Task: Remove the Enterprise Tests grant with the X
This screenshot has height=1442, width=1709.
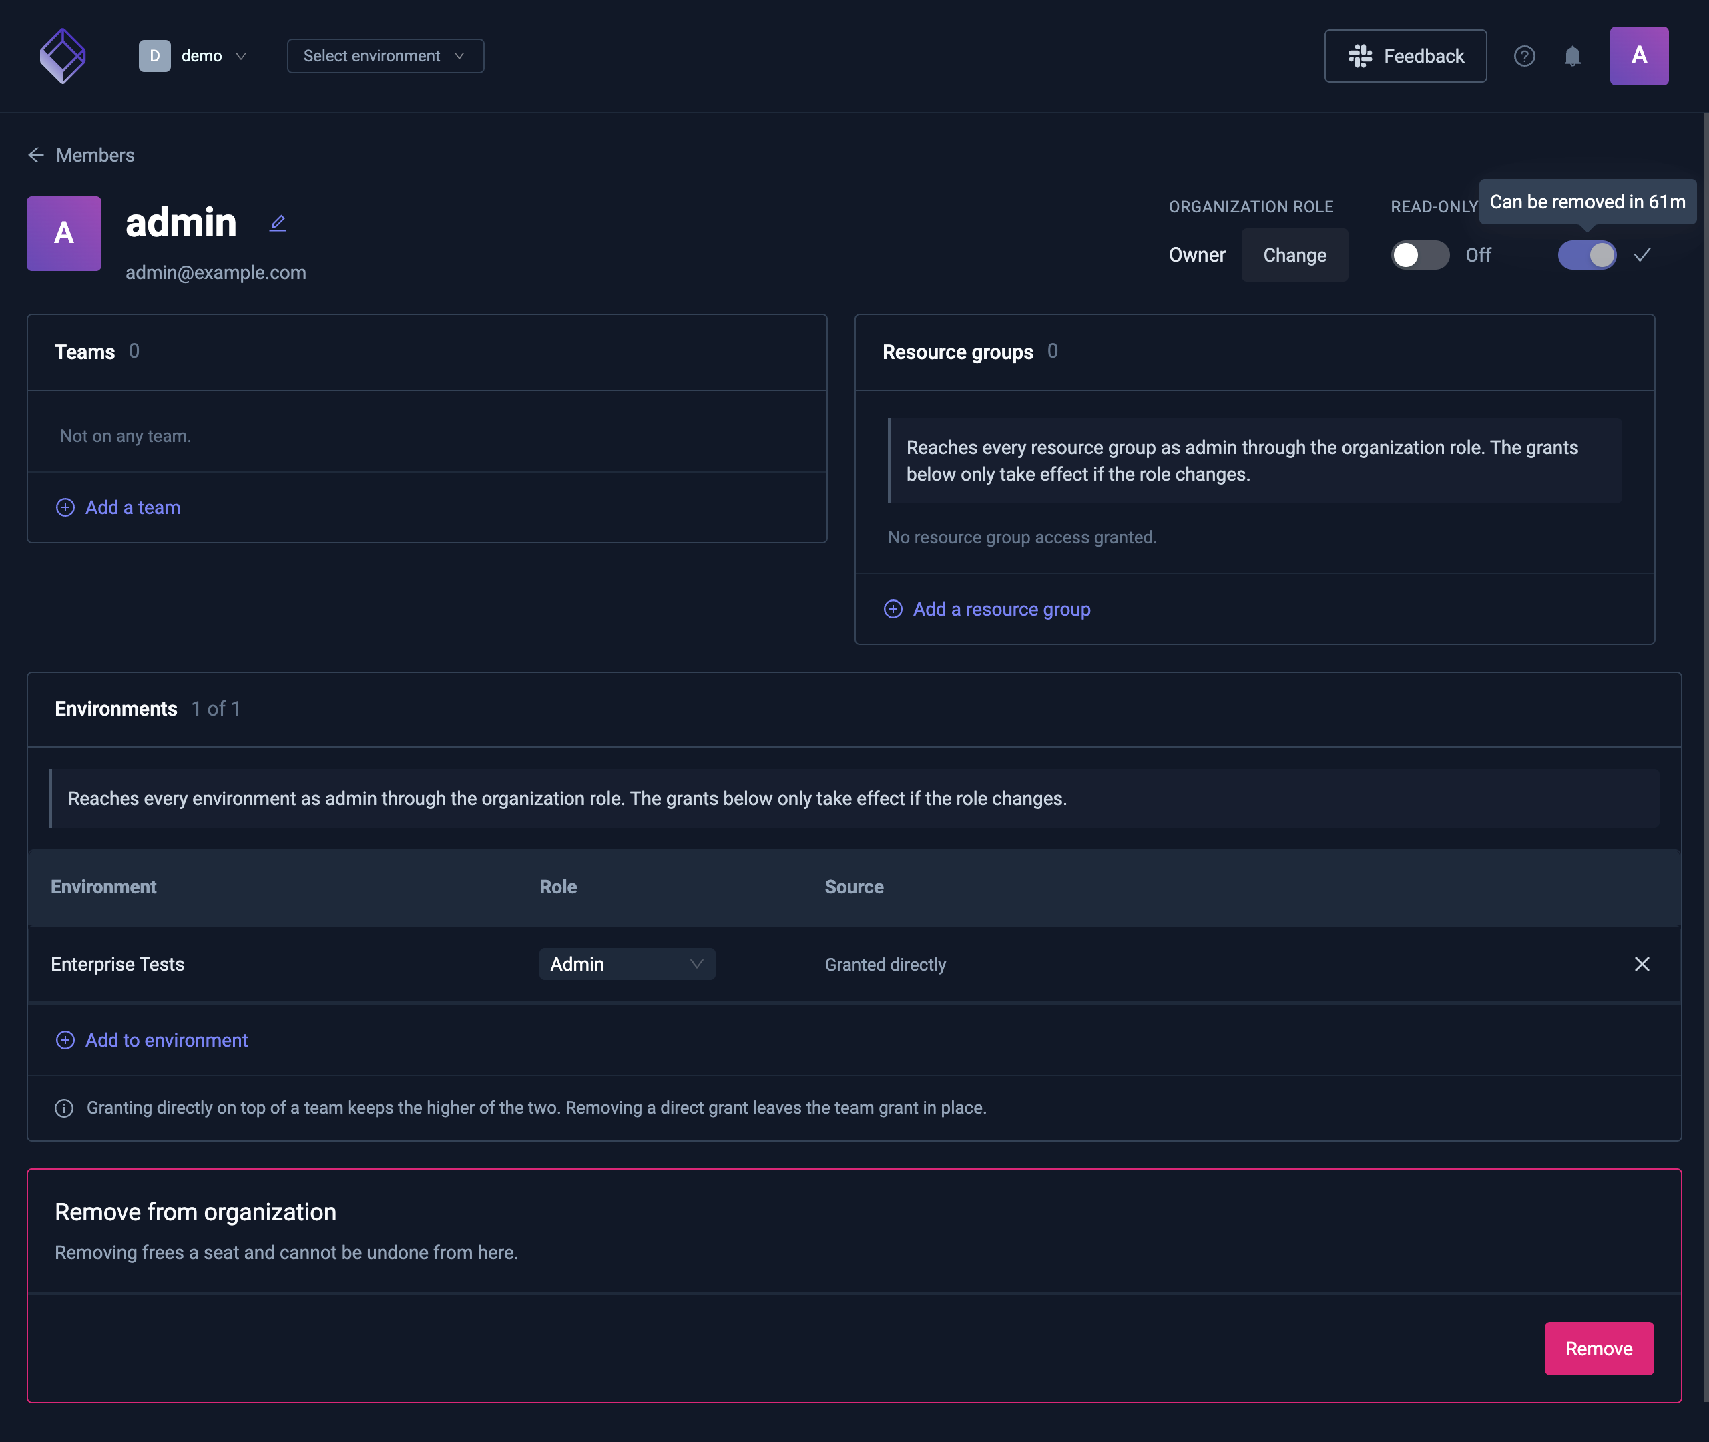Action: (1642, 965)
